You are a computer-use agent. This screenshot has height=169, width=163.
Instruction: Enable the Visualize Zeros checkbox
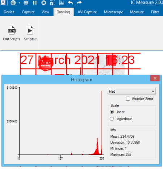tap(128, 98)
